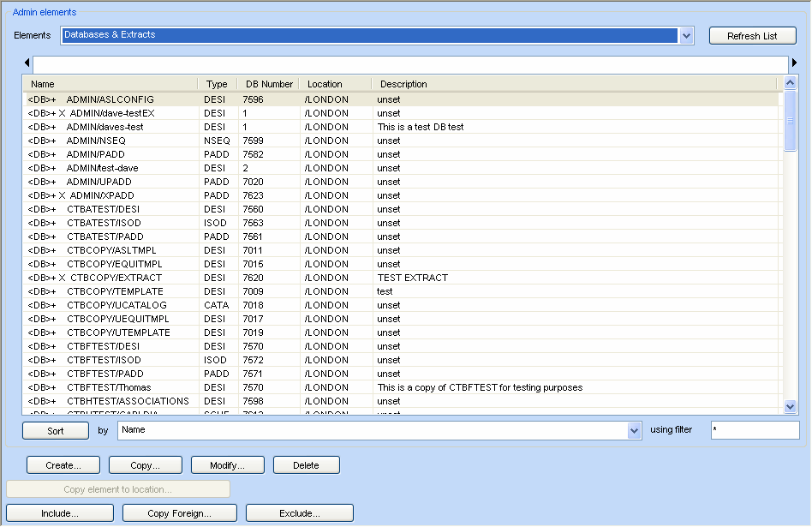Click the Type column header
Screen dimensions: 812x527
coord(217,84)
